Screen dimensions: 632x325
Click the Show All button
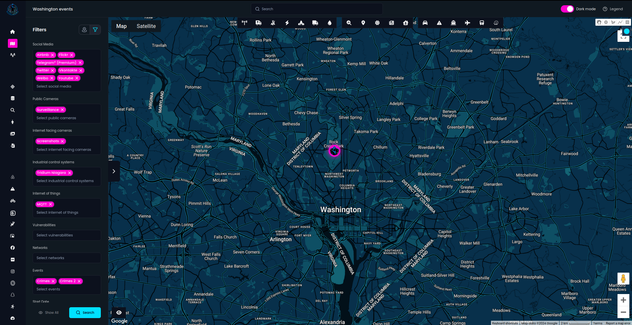(48, 312)
